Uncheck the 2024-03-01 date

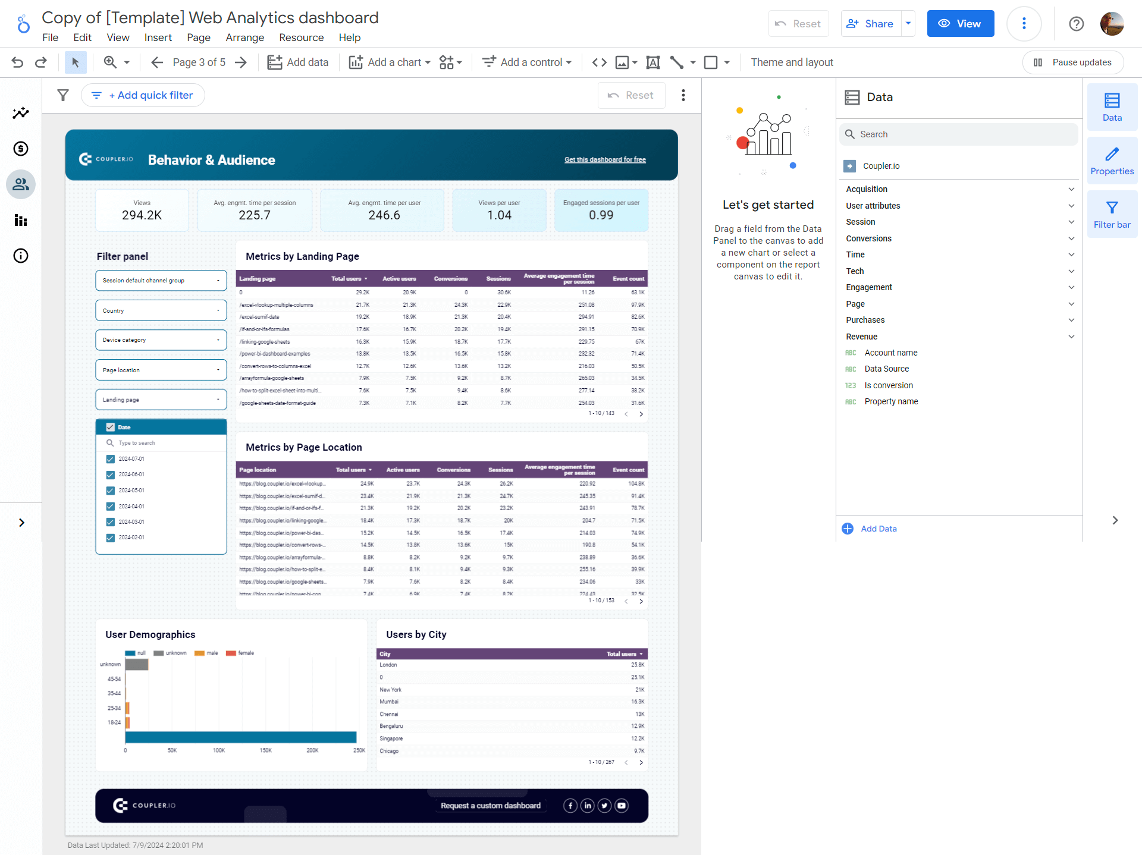coord(110,522)
